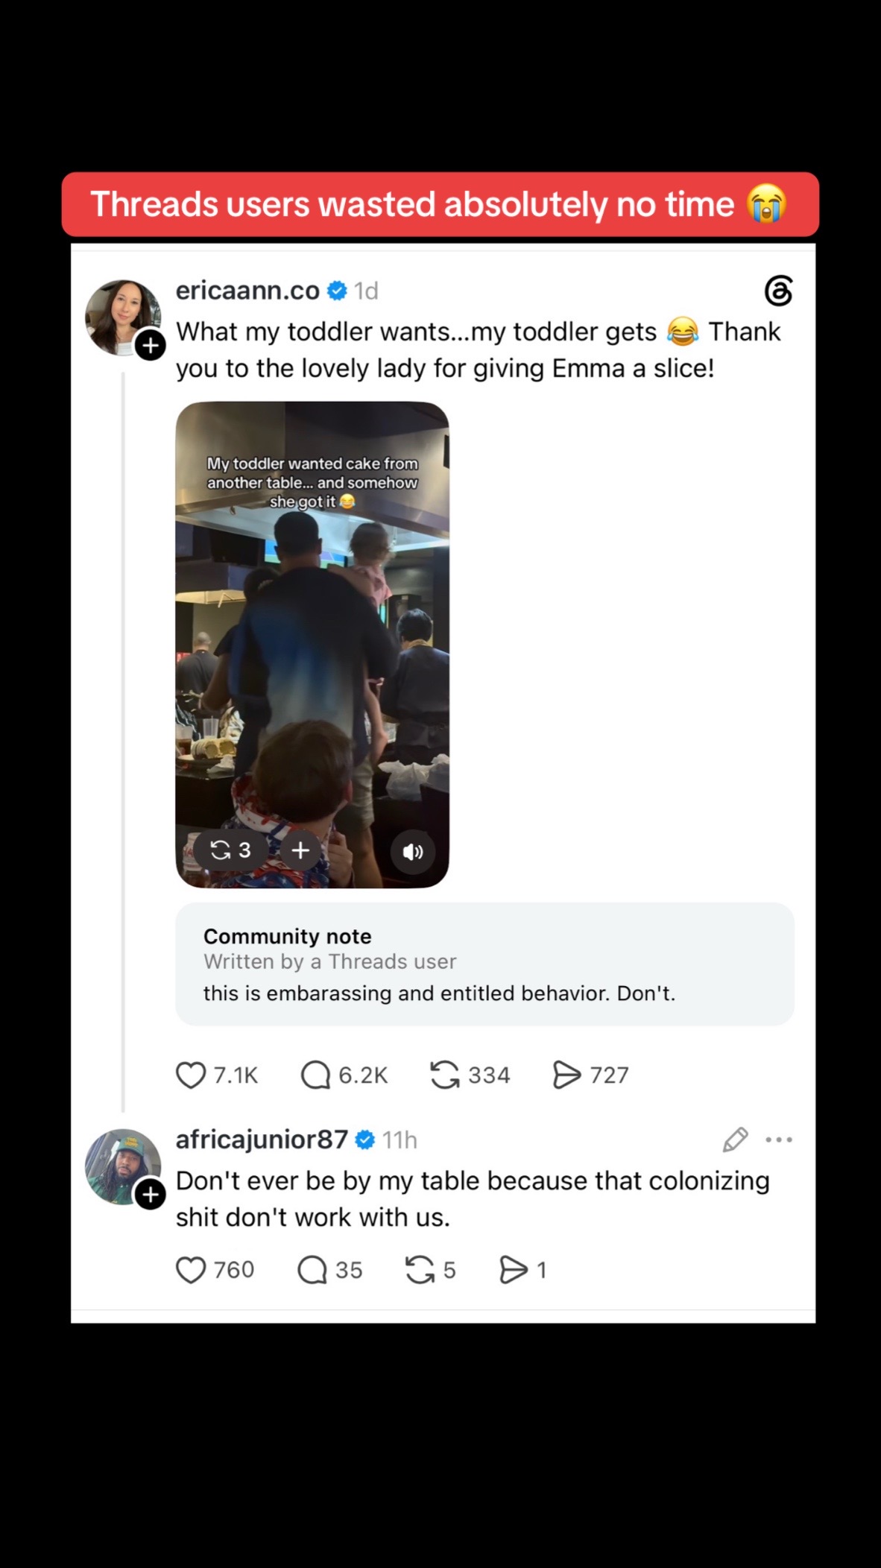Follow ericaann.co via avatar plus badge

151,345
